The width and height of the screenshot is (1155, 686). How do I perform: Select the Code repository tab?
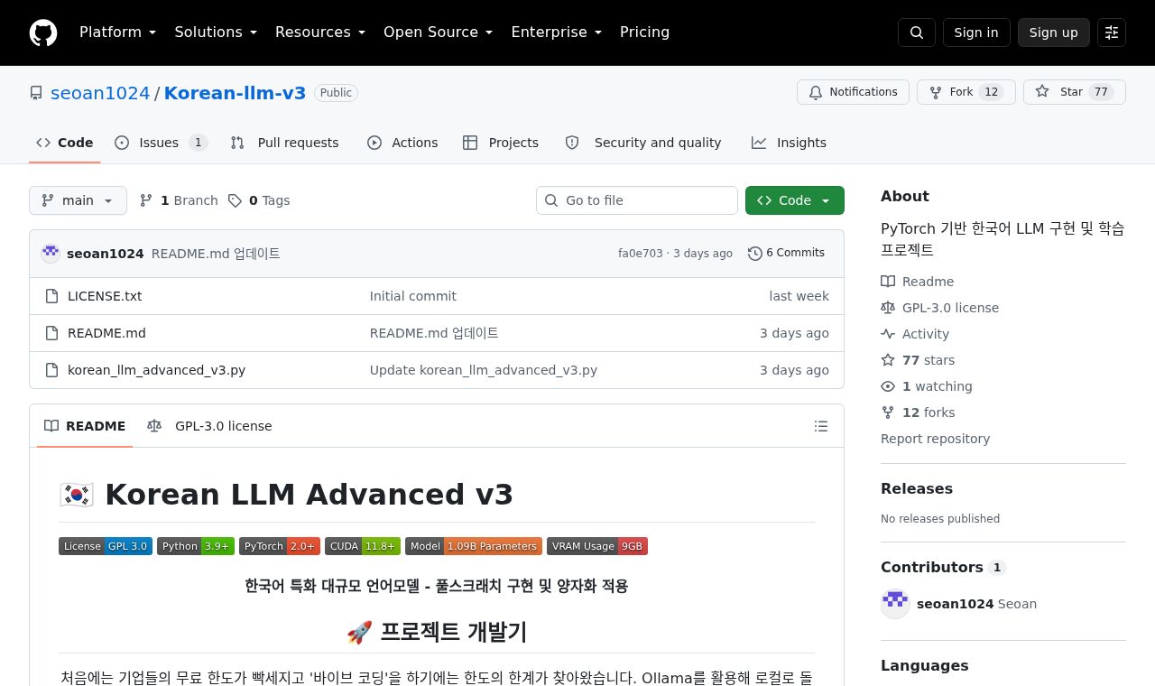tap(65, 143)
